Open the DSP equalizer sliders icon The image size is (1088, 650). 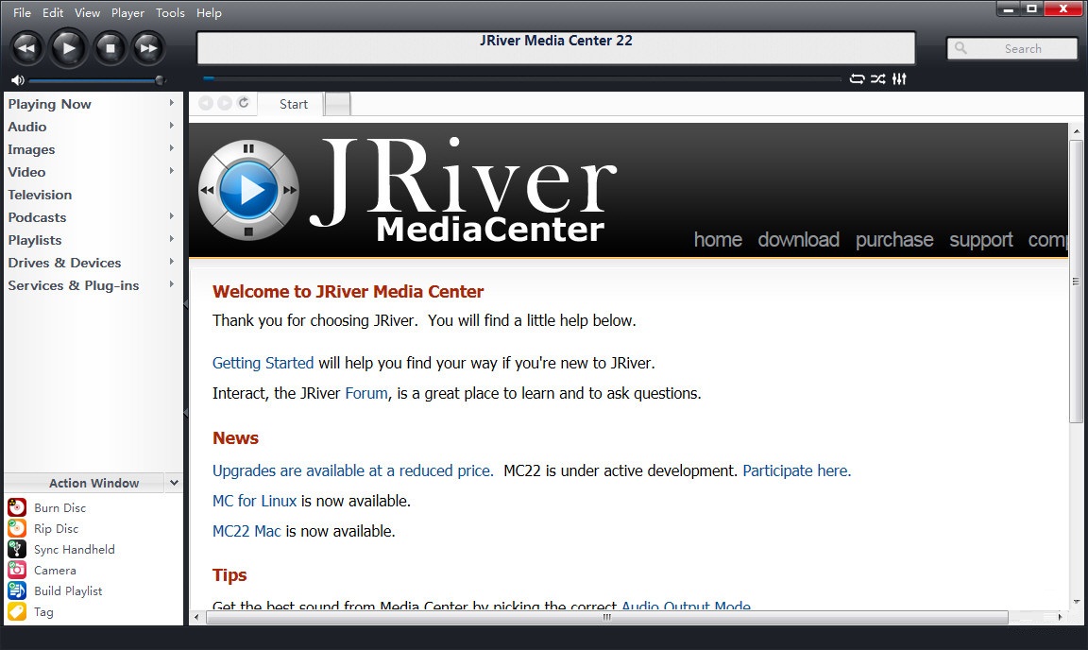coord(899,79)
